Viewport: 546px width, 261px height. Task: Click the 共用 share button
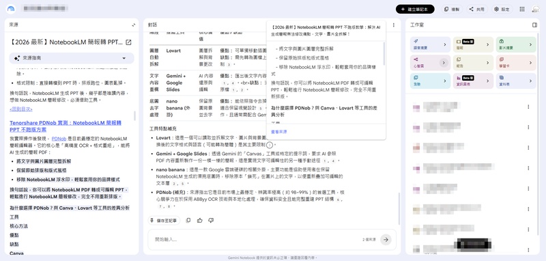point(477,10)
